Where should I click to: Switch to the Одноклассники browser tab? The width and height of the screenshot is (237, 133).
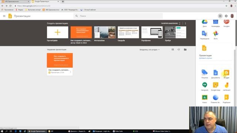(x=15, y=1)
